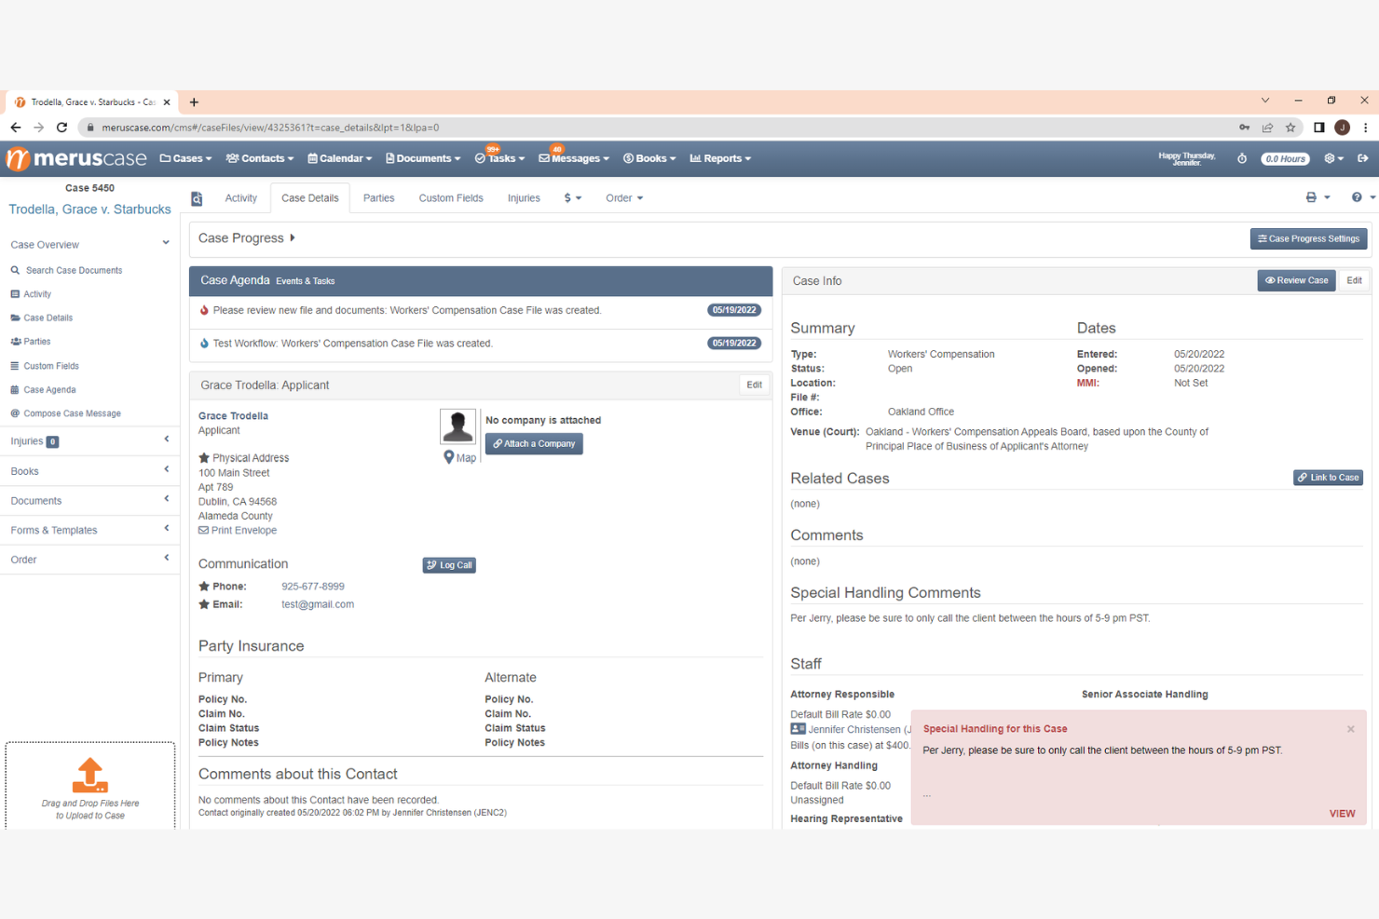Collapse the Case Overview section chevron
Screen dimensions: 1379x919
(166, 244)
